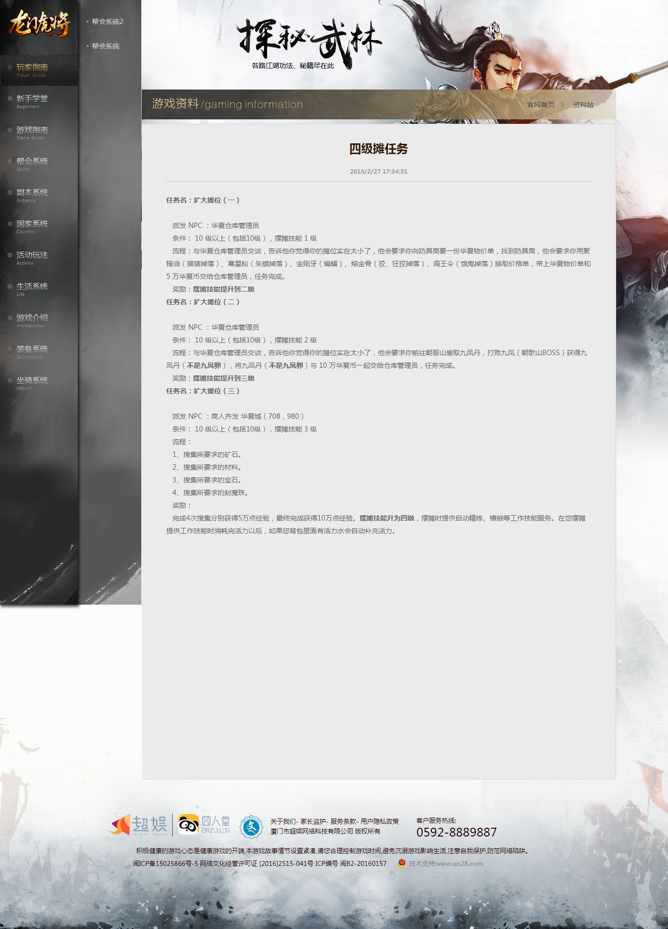Click the subtitle 各路江湖功法、秘籍尽在此
The image size is (668, 929).
293,66
